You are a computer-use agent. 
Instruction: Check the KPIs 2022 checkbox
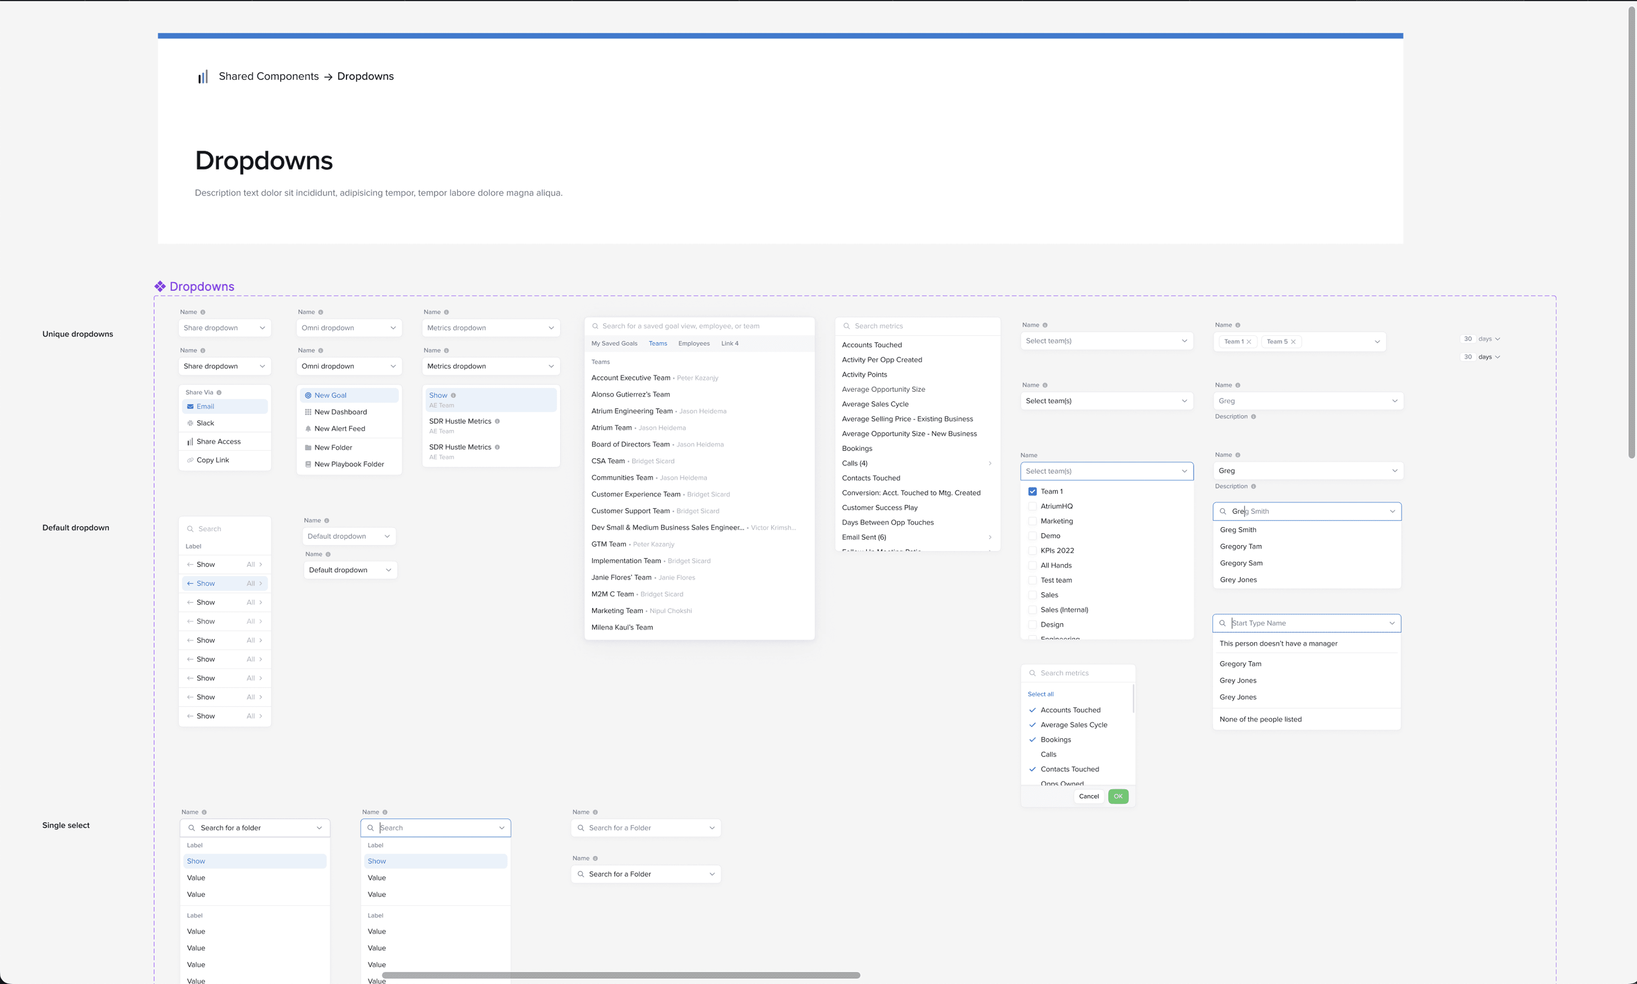coord(1032,551)
